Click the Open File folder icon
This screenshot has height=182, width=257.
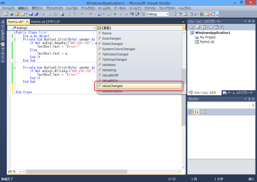tap(17, 14)
